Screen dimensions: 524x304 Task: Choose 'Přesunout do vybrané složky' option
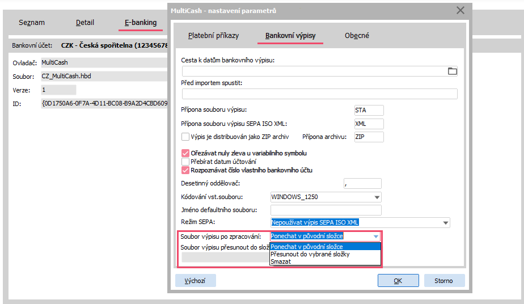point(325,254)
